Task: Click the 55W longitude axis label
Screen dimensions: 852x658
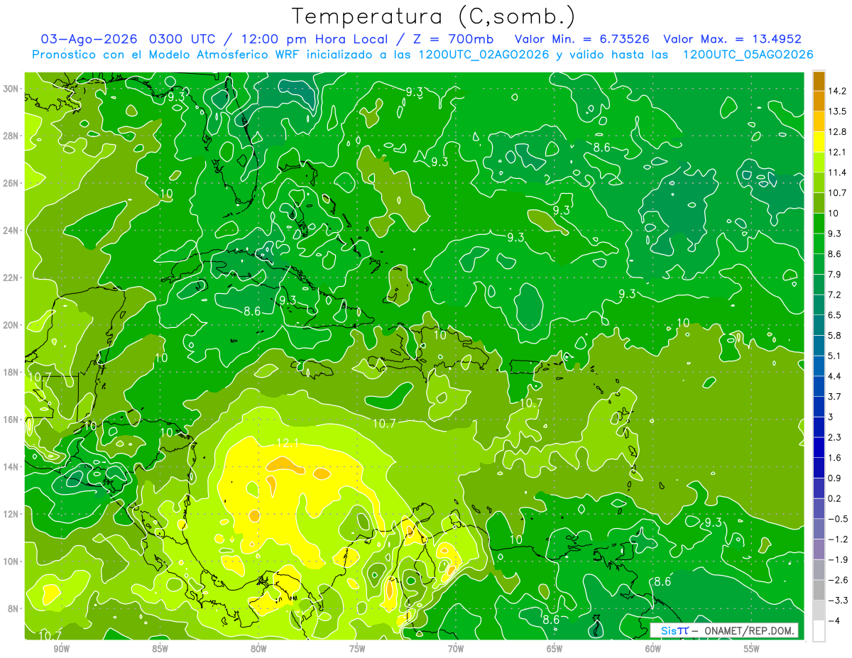Action: [752, 649]
